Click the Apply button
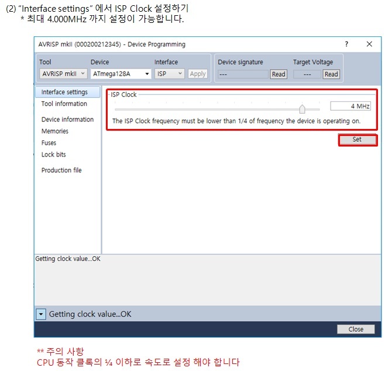The image size is (385, 371). click(x=198, y=74)
